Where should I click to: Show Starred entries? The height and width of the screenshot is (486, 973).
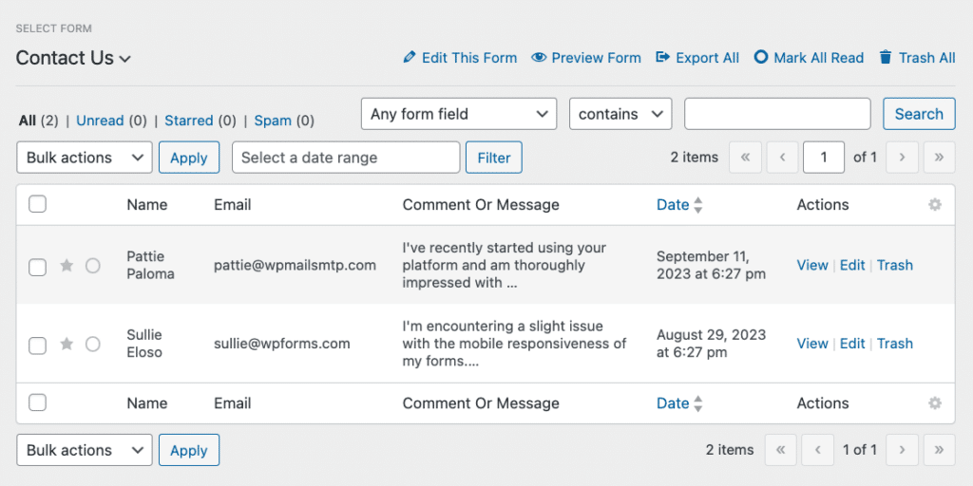click(188, 121)
